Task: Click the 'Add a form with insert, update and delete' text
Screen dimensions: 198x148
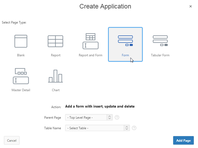Action: [x=100, y=106]
